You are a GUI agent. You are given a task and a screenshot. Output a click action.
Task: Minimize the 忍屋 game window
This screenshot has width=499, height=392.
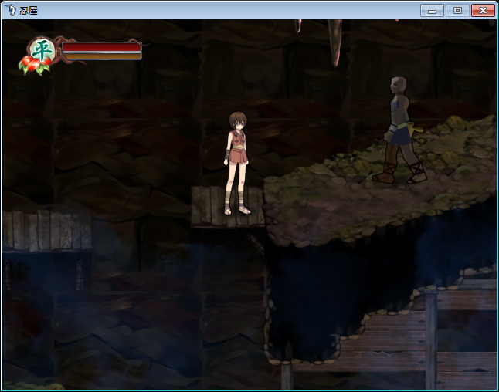pos(432,11)
